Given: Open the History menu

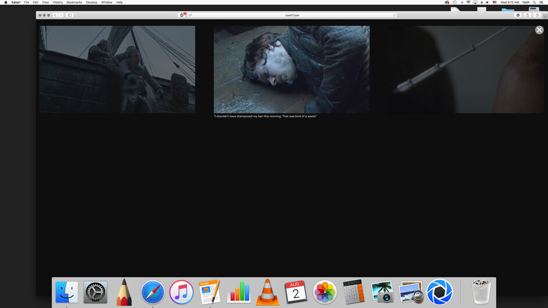Looking at the screenshot, I should tap(58, 2).
